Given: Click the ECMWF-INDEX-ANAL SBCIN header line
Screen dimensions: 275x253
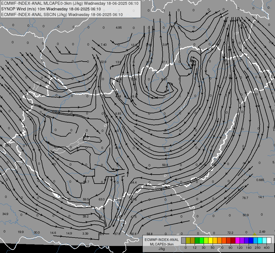Looking at the screenshot, I should coord(62,15).
